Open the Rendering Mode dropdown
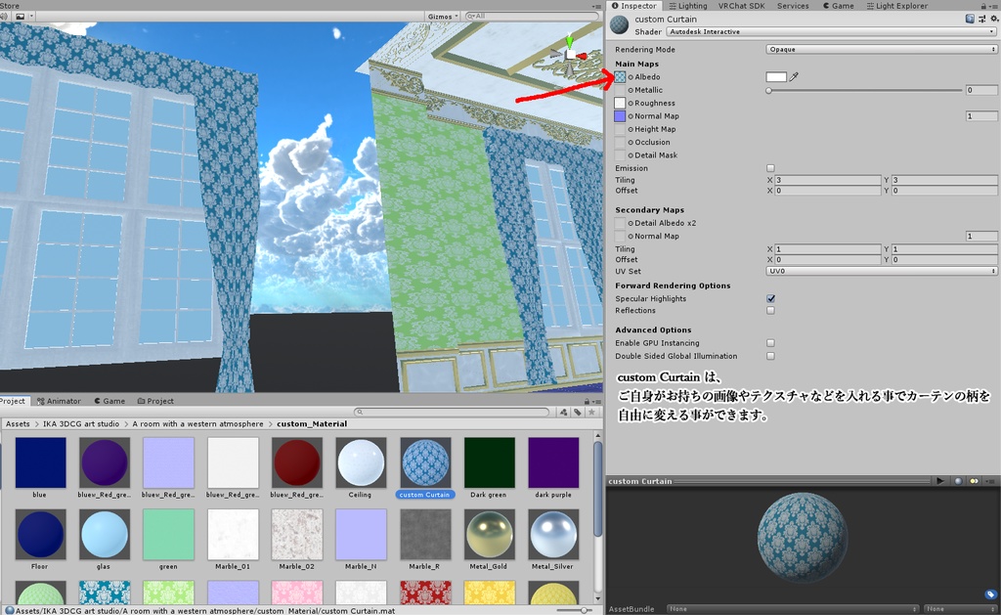 coord(882,49)
